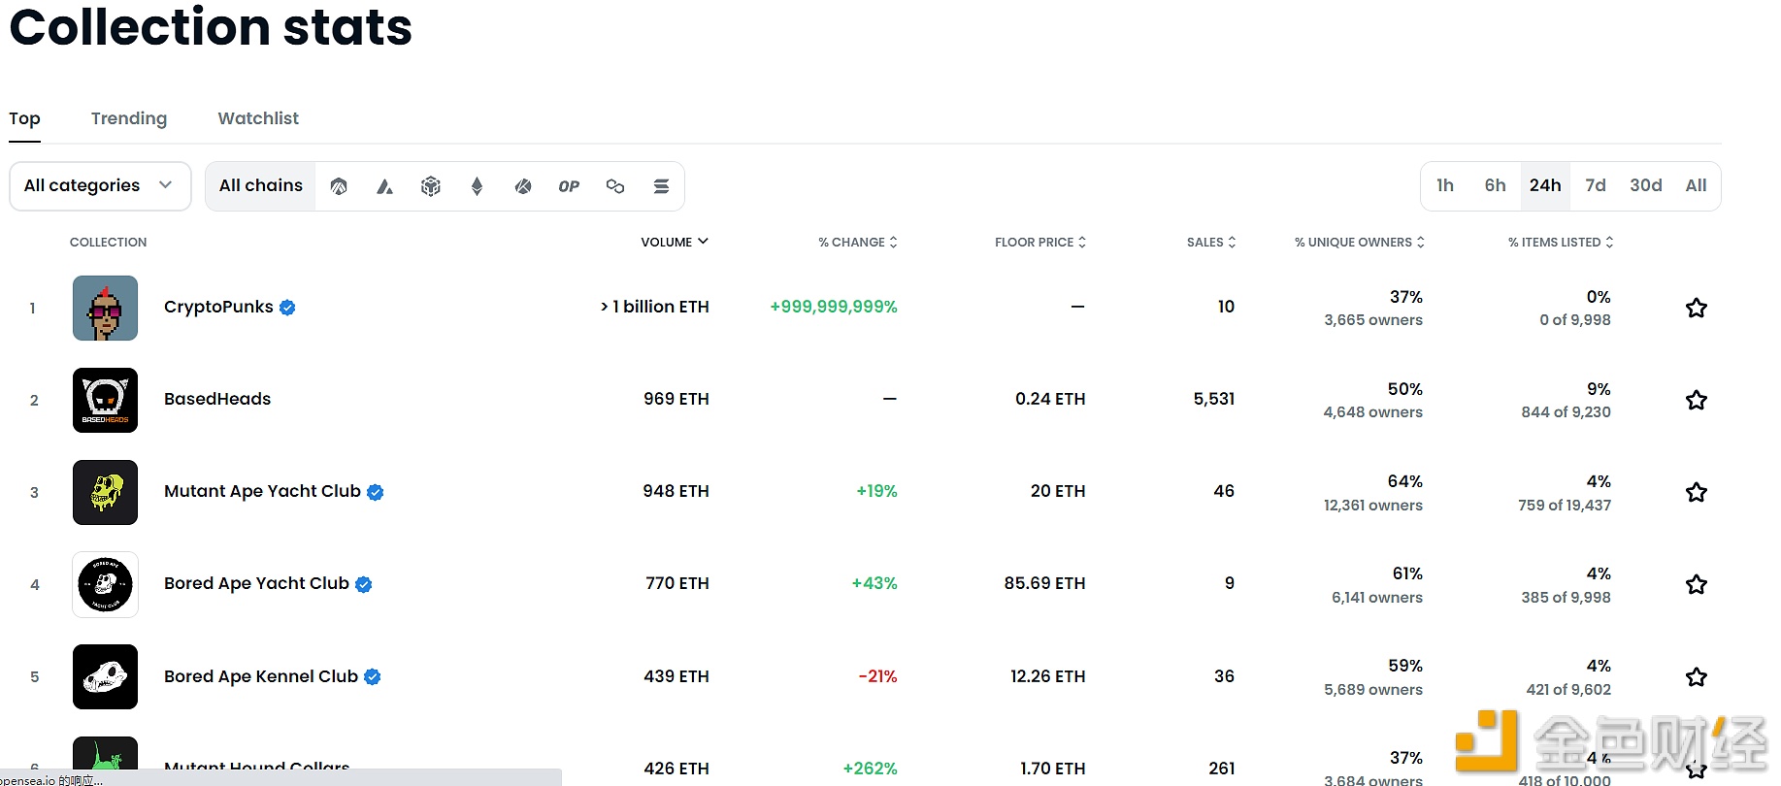Click '3,665 owners' text

pyautogui.click(x=1373, y=320)
